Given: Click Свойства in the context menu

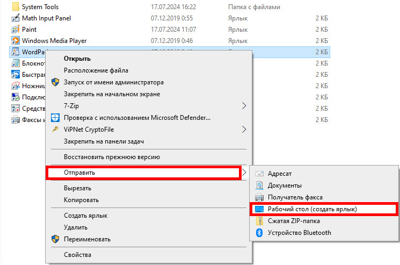Looking at the screenshot, I should (77, 255).
